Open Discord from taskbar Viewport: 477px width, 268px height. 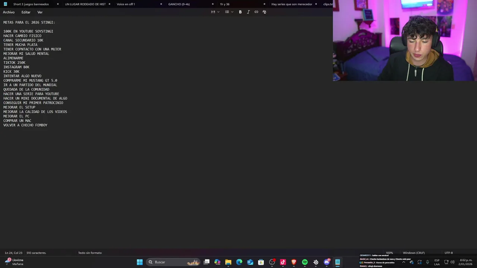327,262
